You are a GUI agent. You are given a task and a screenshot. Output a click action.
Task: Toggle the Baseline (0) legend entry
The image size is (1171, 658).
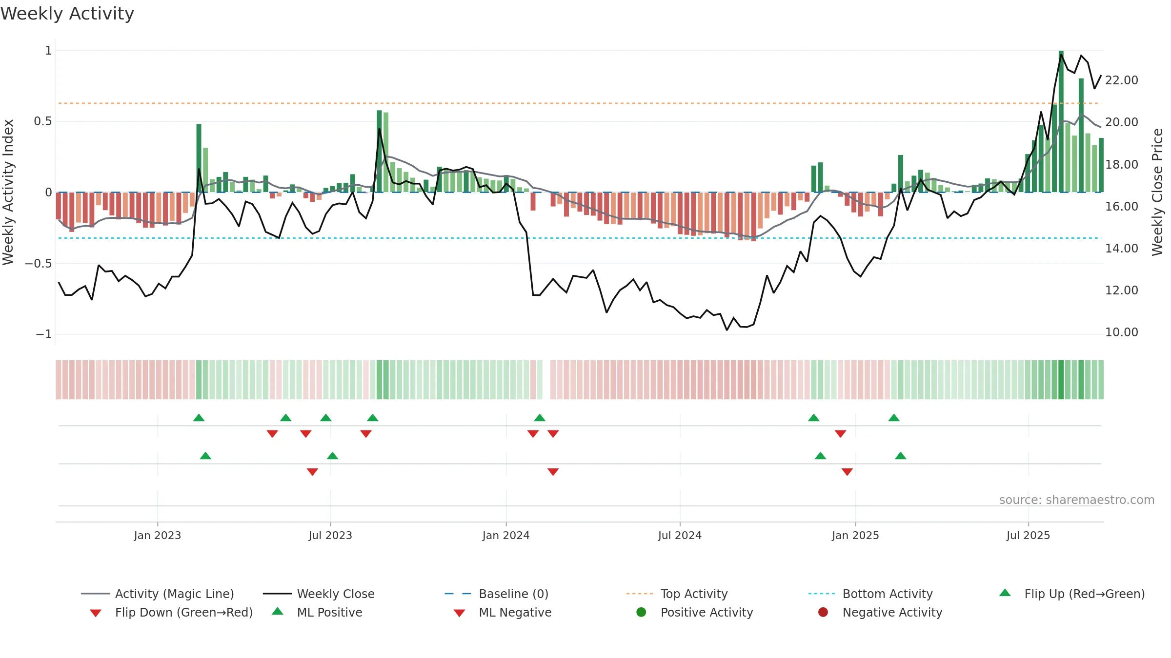pyautogui.click(x=497, y=594)
